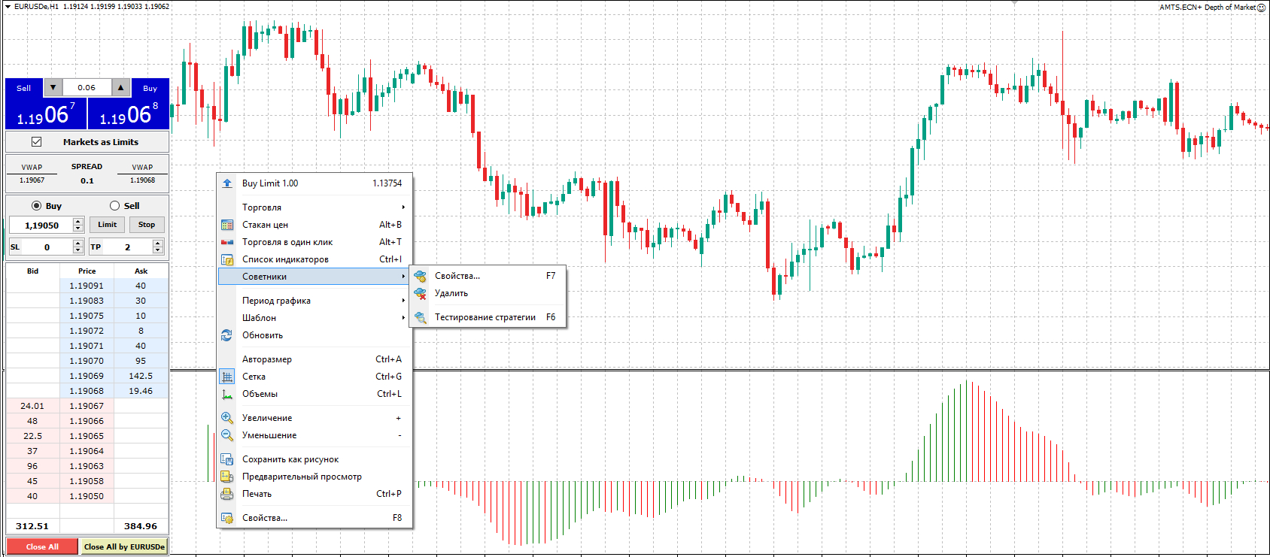This screenshot has height=557, width=1270.
Task: Click the Торговля в один клик icon
Action: point(227,242)
